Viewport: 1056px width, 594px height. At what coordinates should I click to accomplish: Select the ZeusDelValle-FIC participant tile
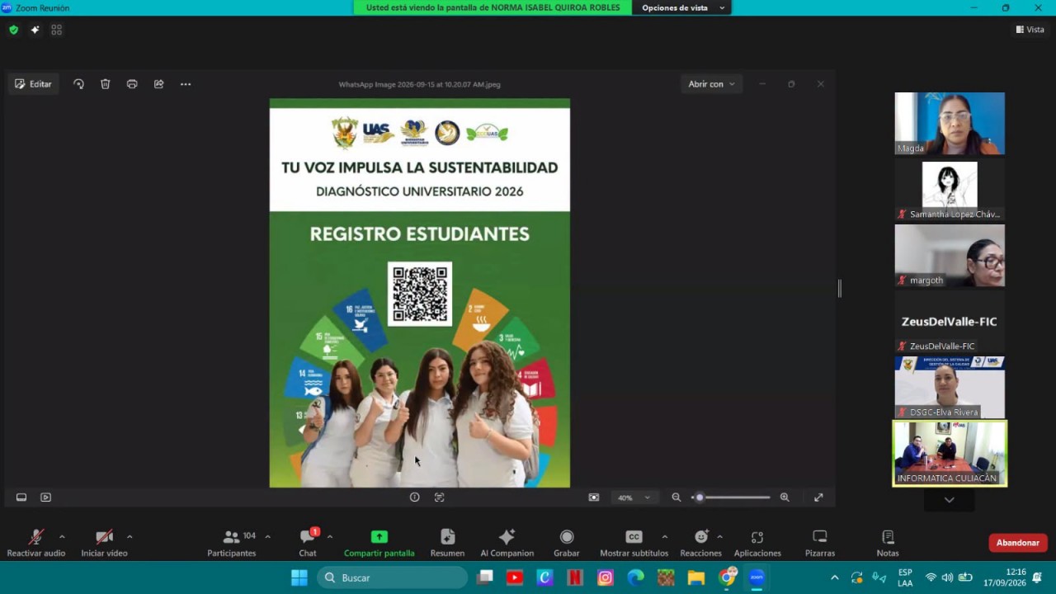[x=950, y=322]
